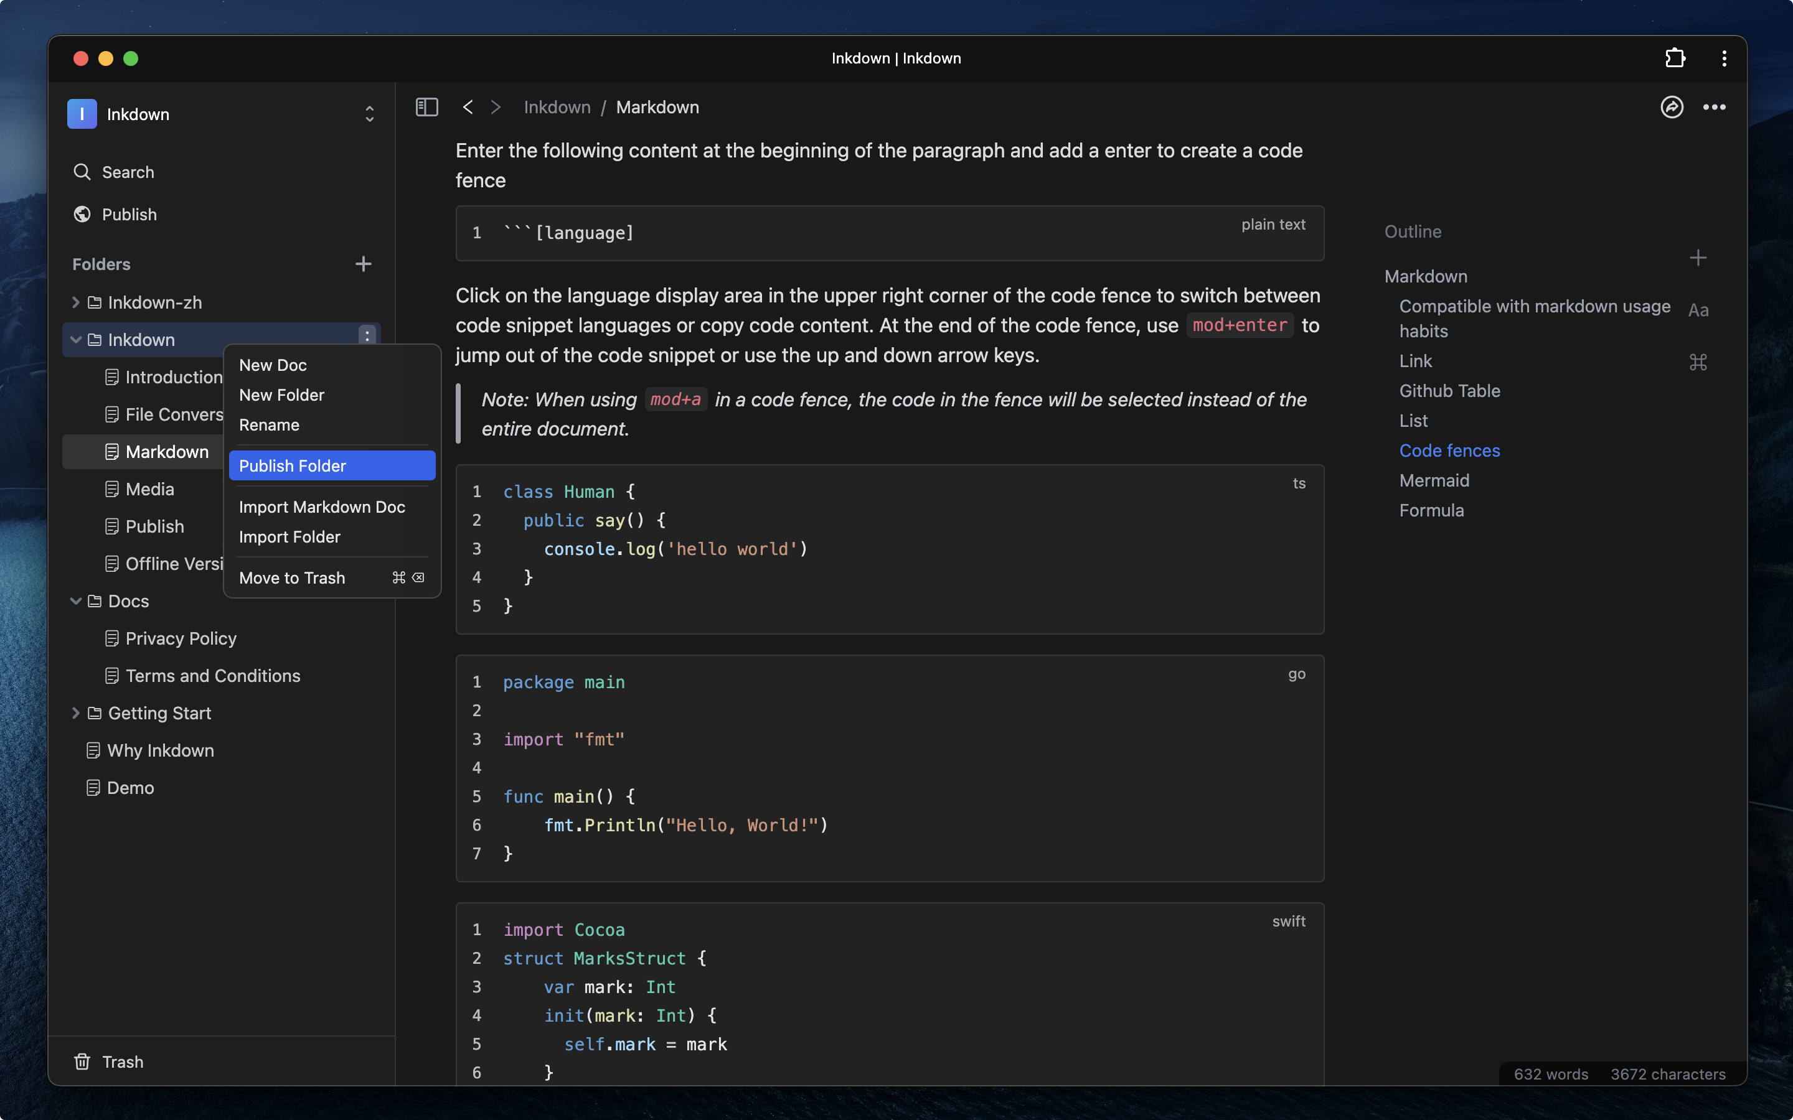Image resolution: width=1793 pixels, height=1120 pixels.
Task: Open Search in the sidebar
Action: pyautogui.click(x=221, y=172)
